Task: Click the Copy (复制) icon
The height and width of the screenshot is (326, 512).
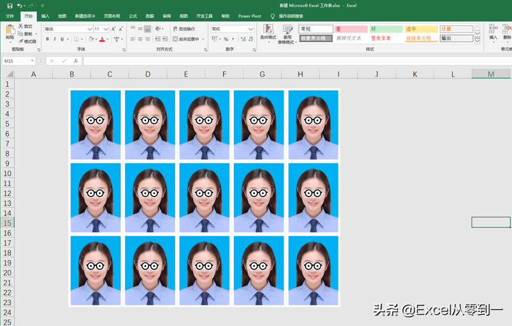Action: [x=21, y=34]
